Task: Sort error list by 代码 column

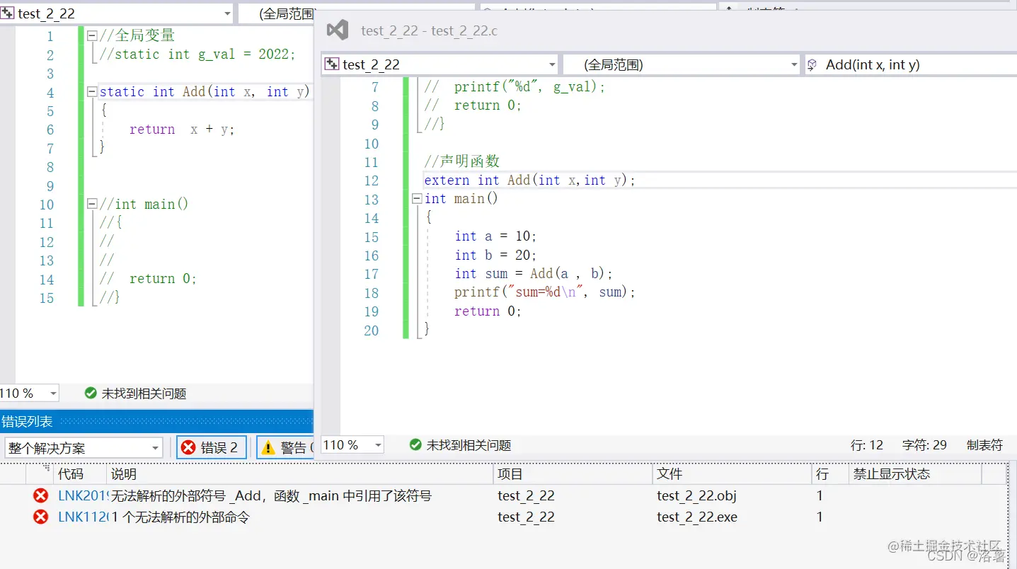Action: [x=80, y=473]
